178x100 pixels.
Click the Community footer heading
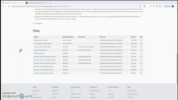[x=93, y=87]
